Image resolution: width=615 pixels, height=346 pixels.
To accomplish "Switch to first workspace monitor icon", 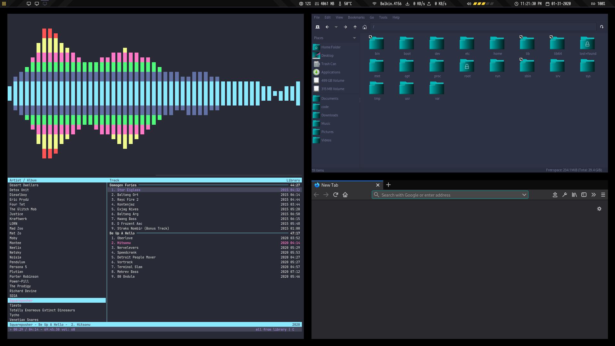I will [29, 4].
